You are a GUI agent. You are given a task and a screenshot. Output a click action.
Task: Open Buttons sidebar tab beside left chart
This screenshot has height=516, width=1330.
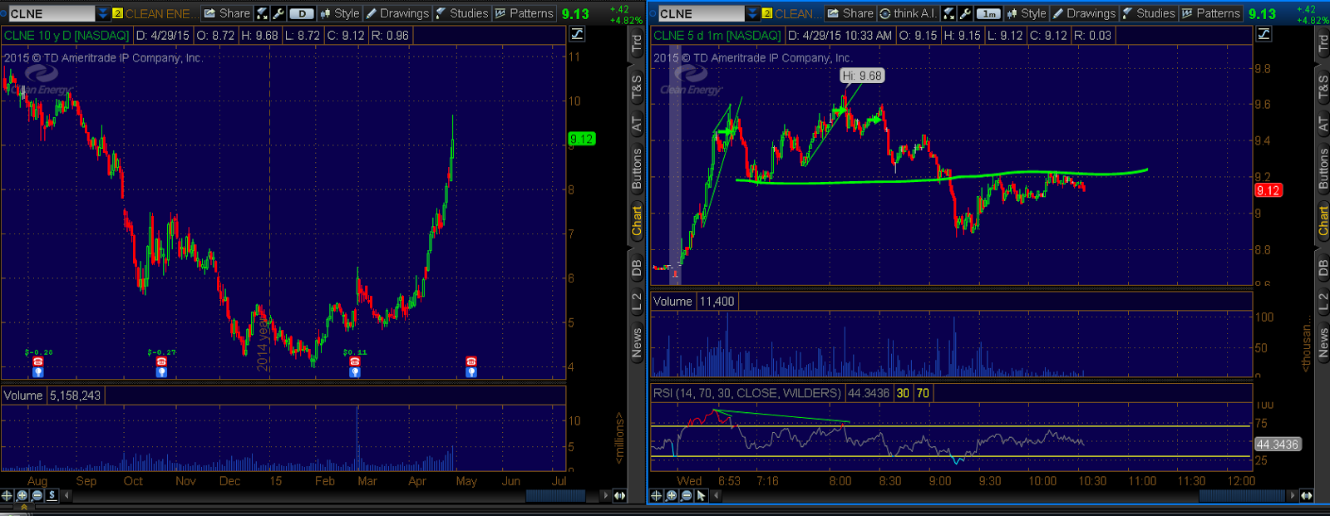click(x=637, y=169)
